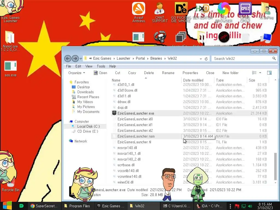Open the CPUID CPU-Z desktop shortcut
This screenshot has height=210, width=280.
tap(245, 12)
